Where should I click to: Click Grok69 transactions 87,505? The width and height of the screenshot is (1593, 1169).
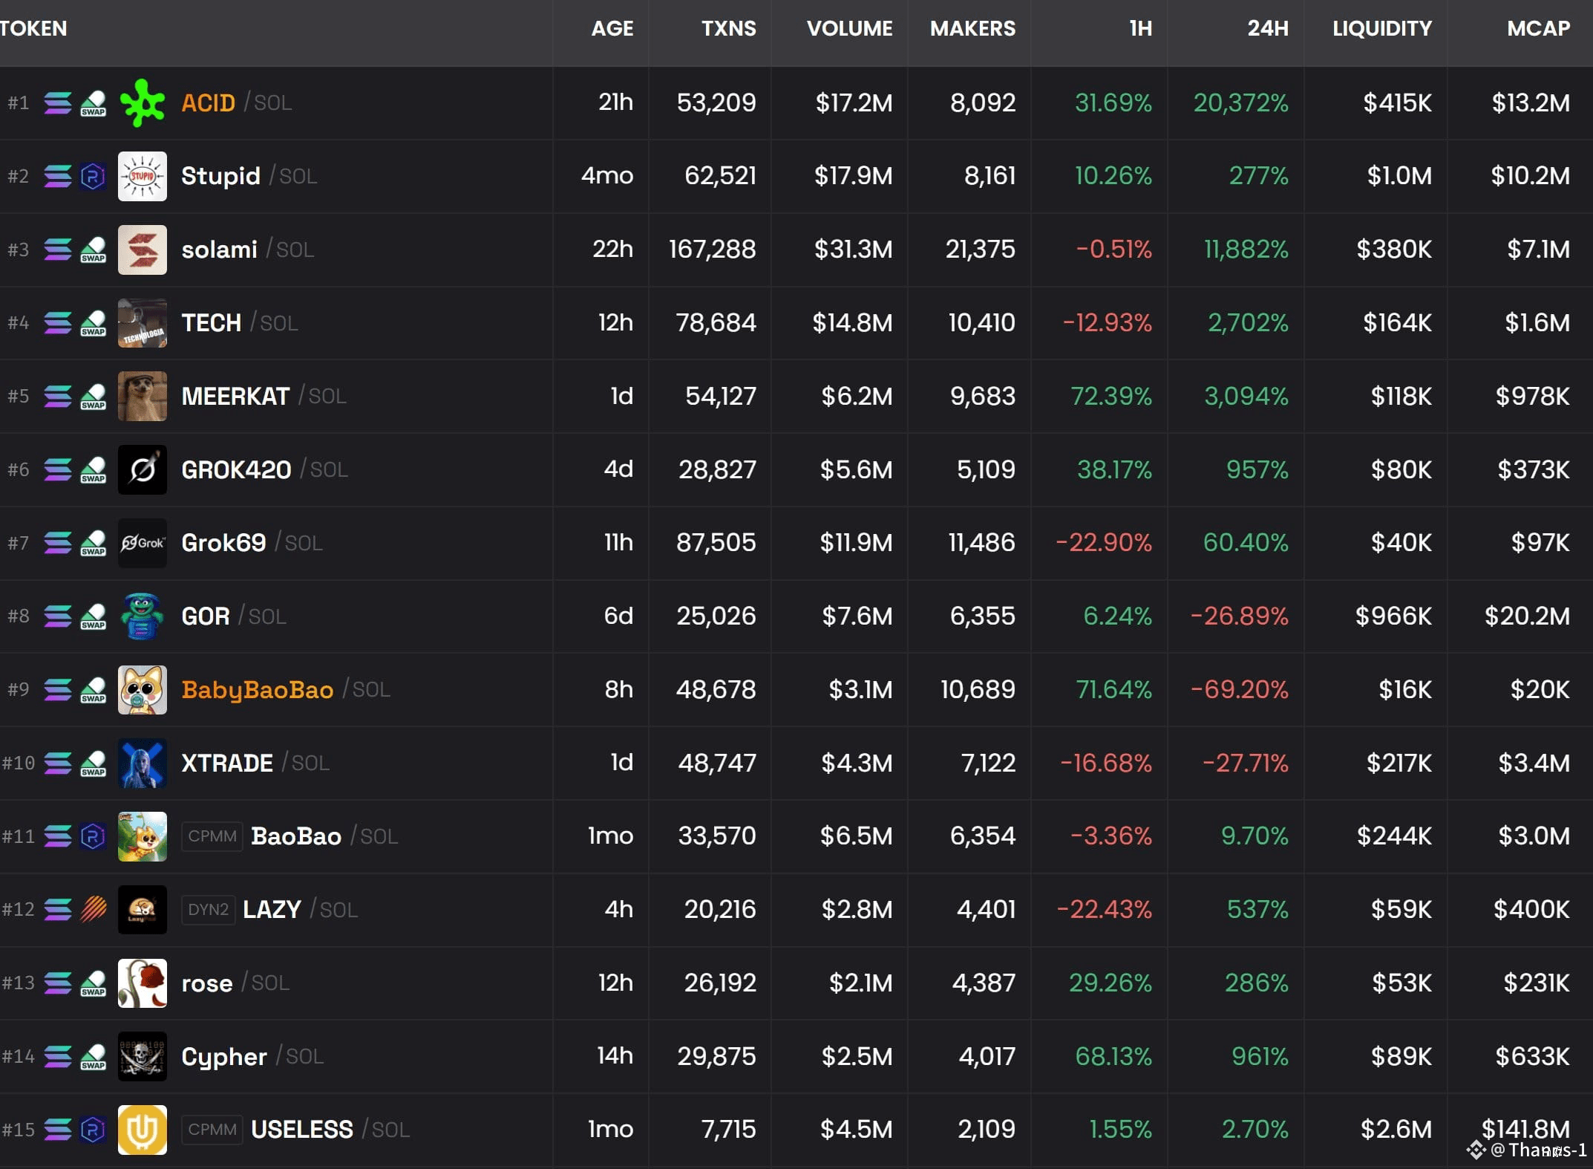pyautogui.click(x=716, y=543)
